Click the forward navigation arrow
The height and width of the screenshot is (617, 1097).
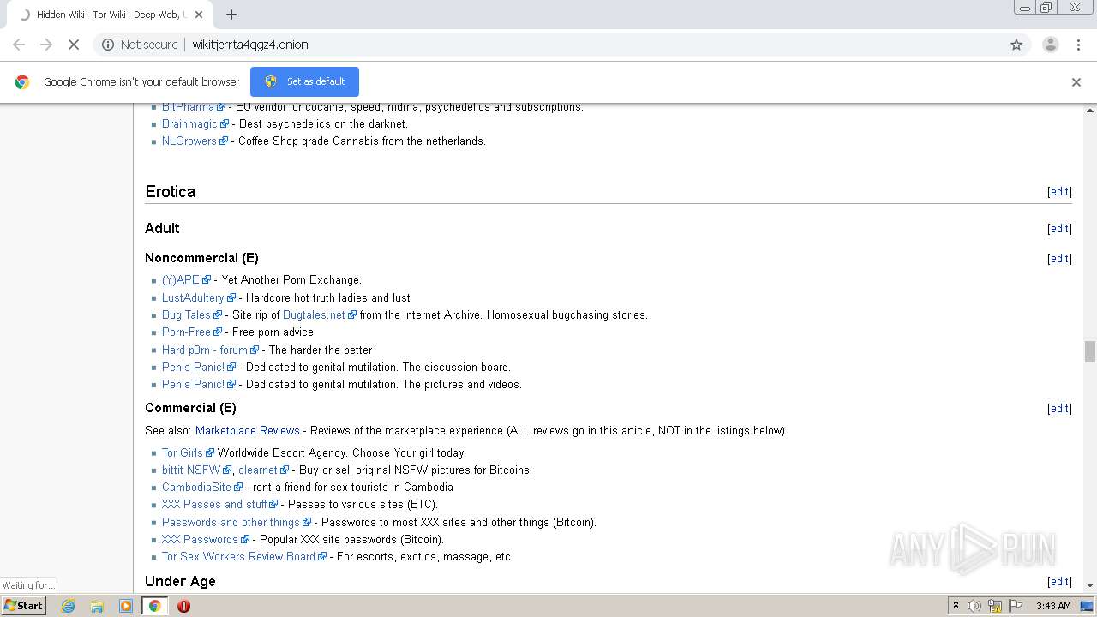click(46, 45)
